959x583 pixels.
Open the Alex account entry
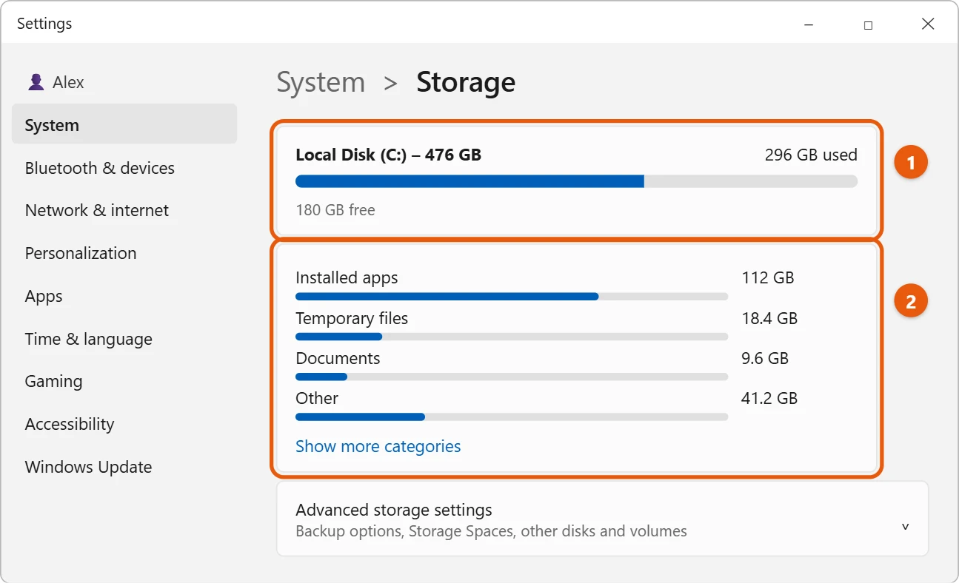pos(56,82)
